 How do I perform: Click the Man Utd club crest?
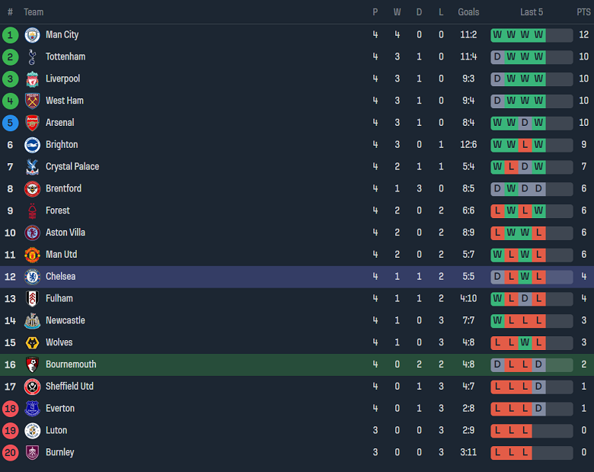[x=32, y=255]
